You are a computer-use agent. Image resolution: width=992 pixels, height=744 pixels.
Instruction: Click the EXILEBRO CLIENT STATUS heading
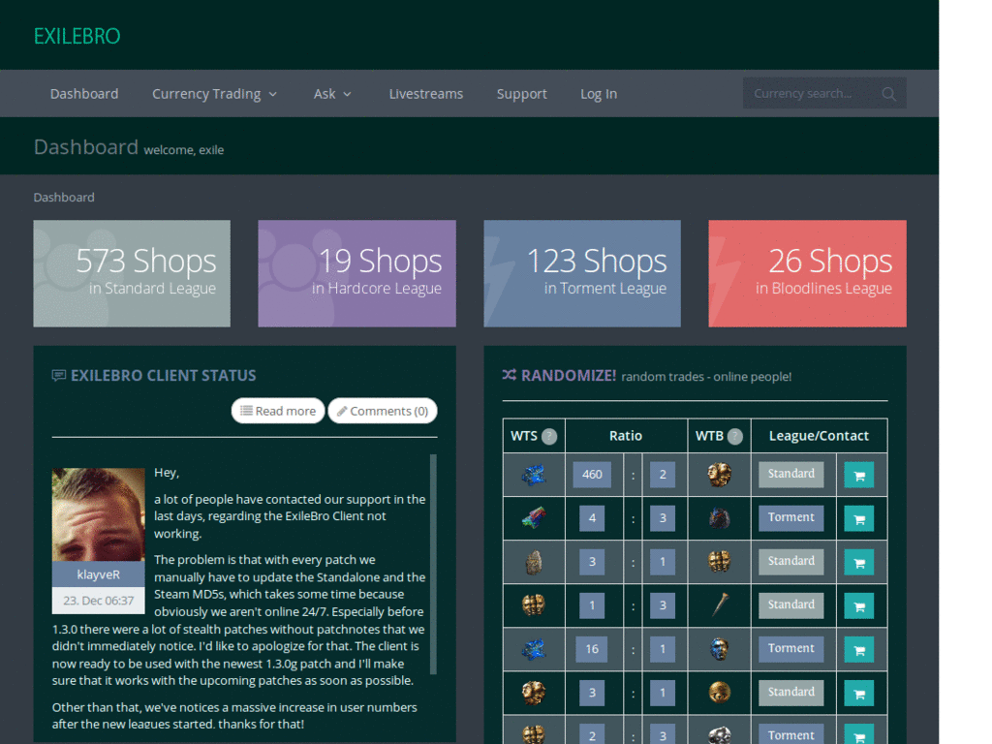pyautogui.click(x=163, y=376)
